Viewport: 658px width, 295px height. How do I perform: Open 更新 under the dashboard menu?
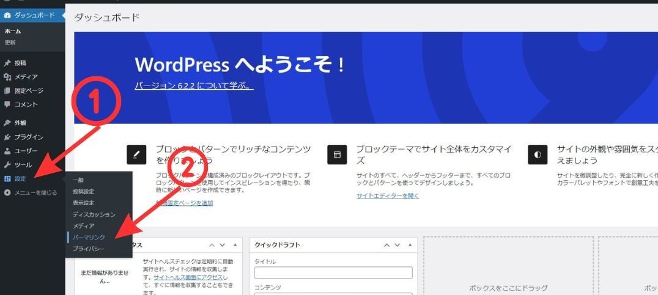[10, 42]
